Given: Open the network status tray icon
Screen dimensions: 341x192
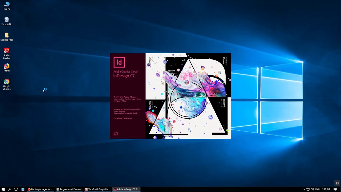Looking at the screenshot, I should [x=308, y=189].
